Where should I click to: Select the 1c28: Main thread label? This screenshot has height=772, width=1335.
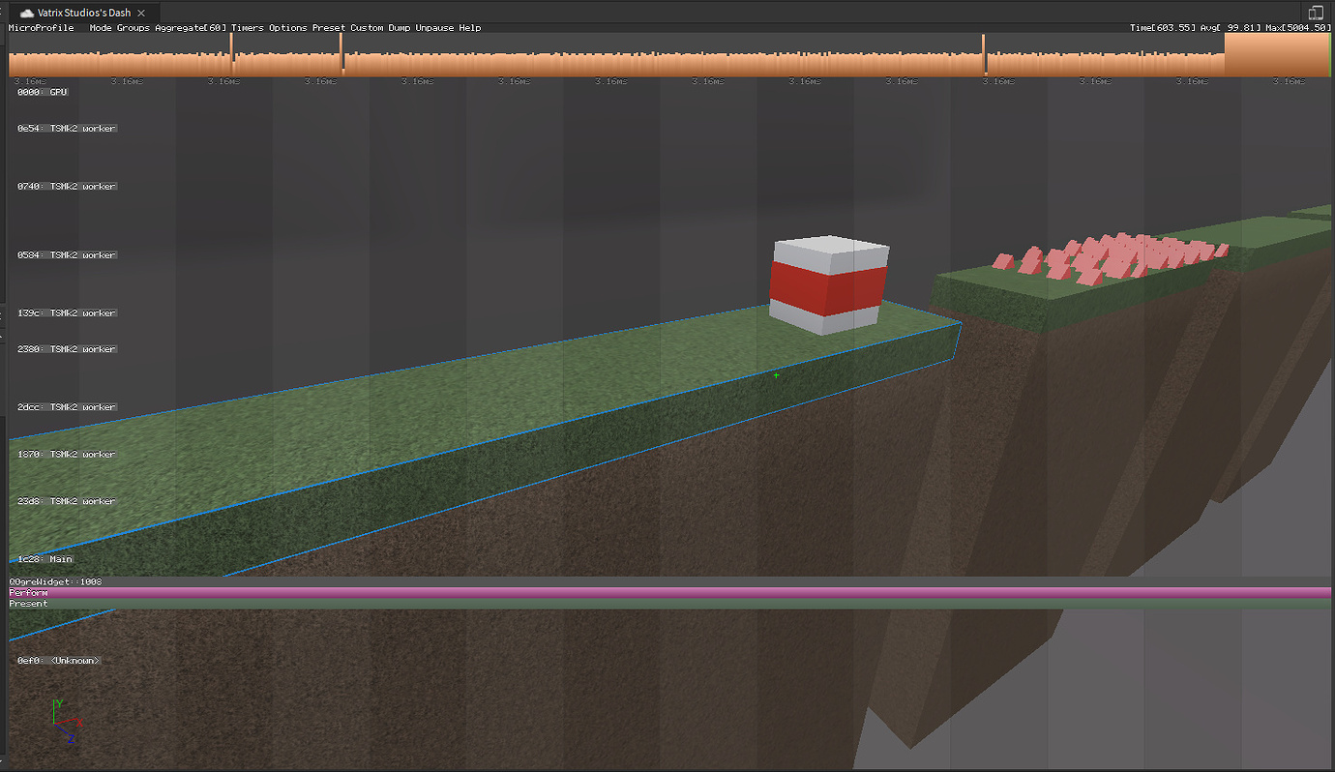pyautogui.click(x=44, y=559)
